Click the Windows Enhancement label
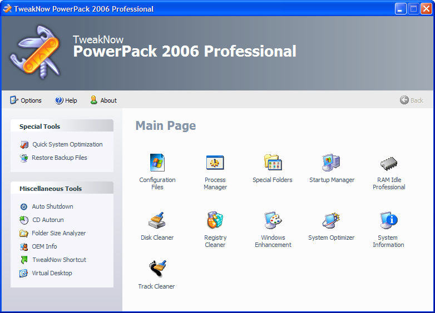The width and height of the screenshot is (435, 313). pos(273,241)
